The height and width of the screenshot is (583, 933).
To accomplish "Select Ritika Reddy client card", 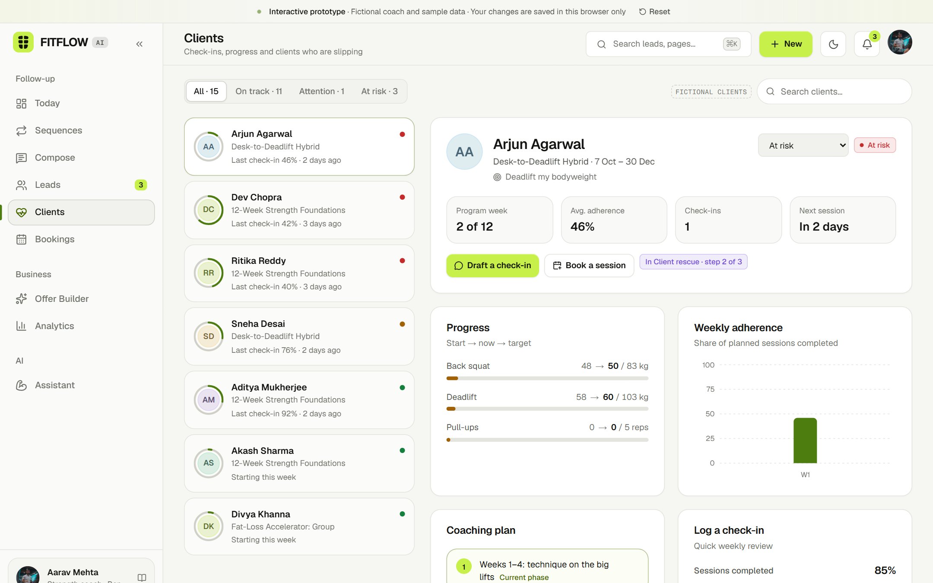I will click(299, 273).
